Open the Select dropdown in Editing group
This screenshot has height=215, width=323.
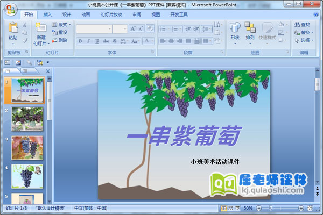tap(312, 40)
